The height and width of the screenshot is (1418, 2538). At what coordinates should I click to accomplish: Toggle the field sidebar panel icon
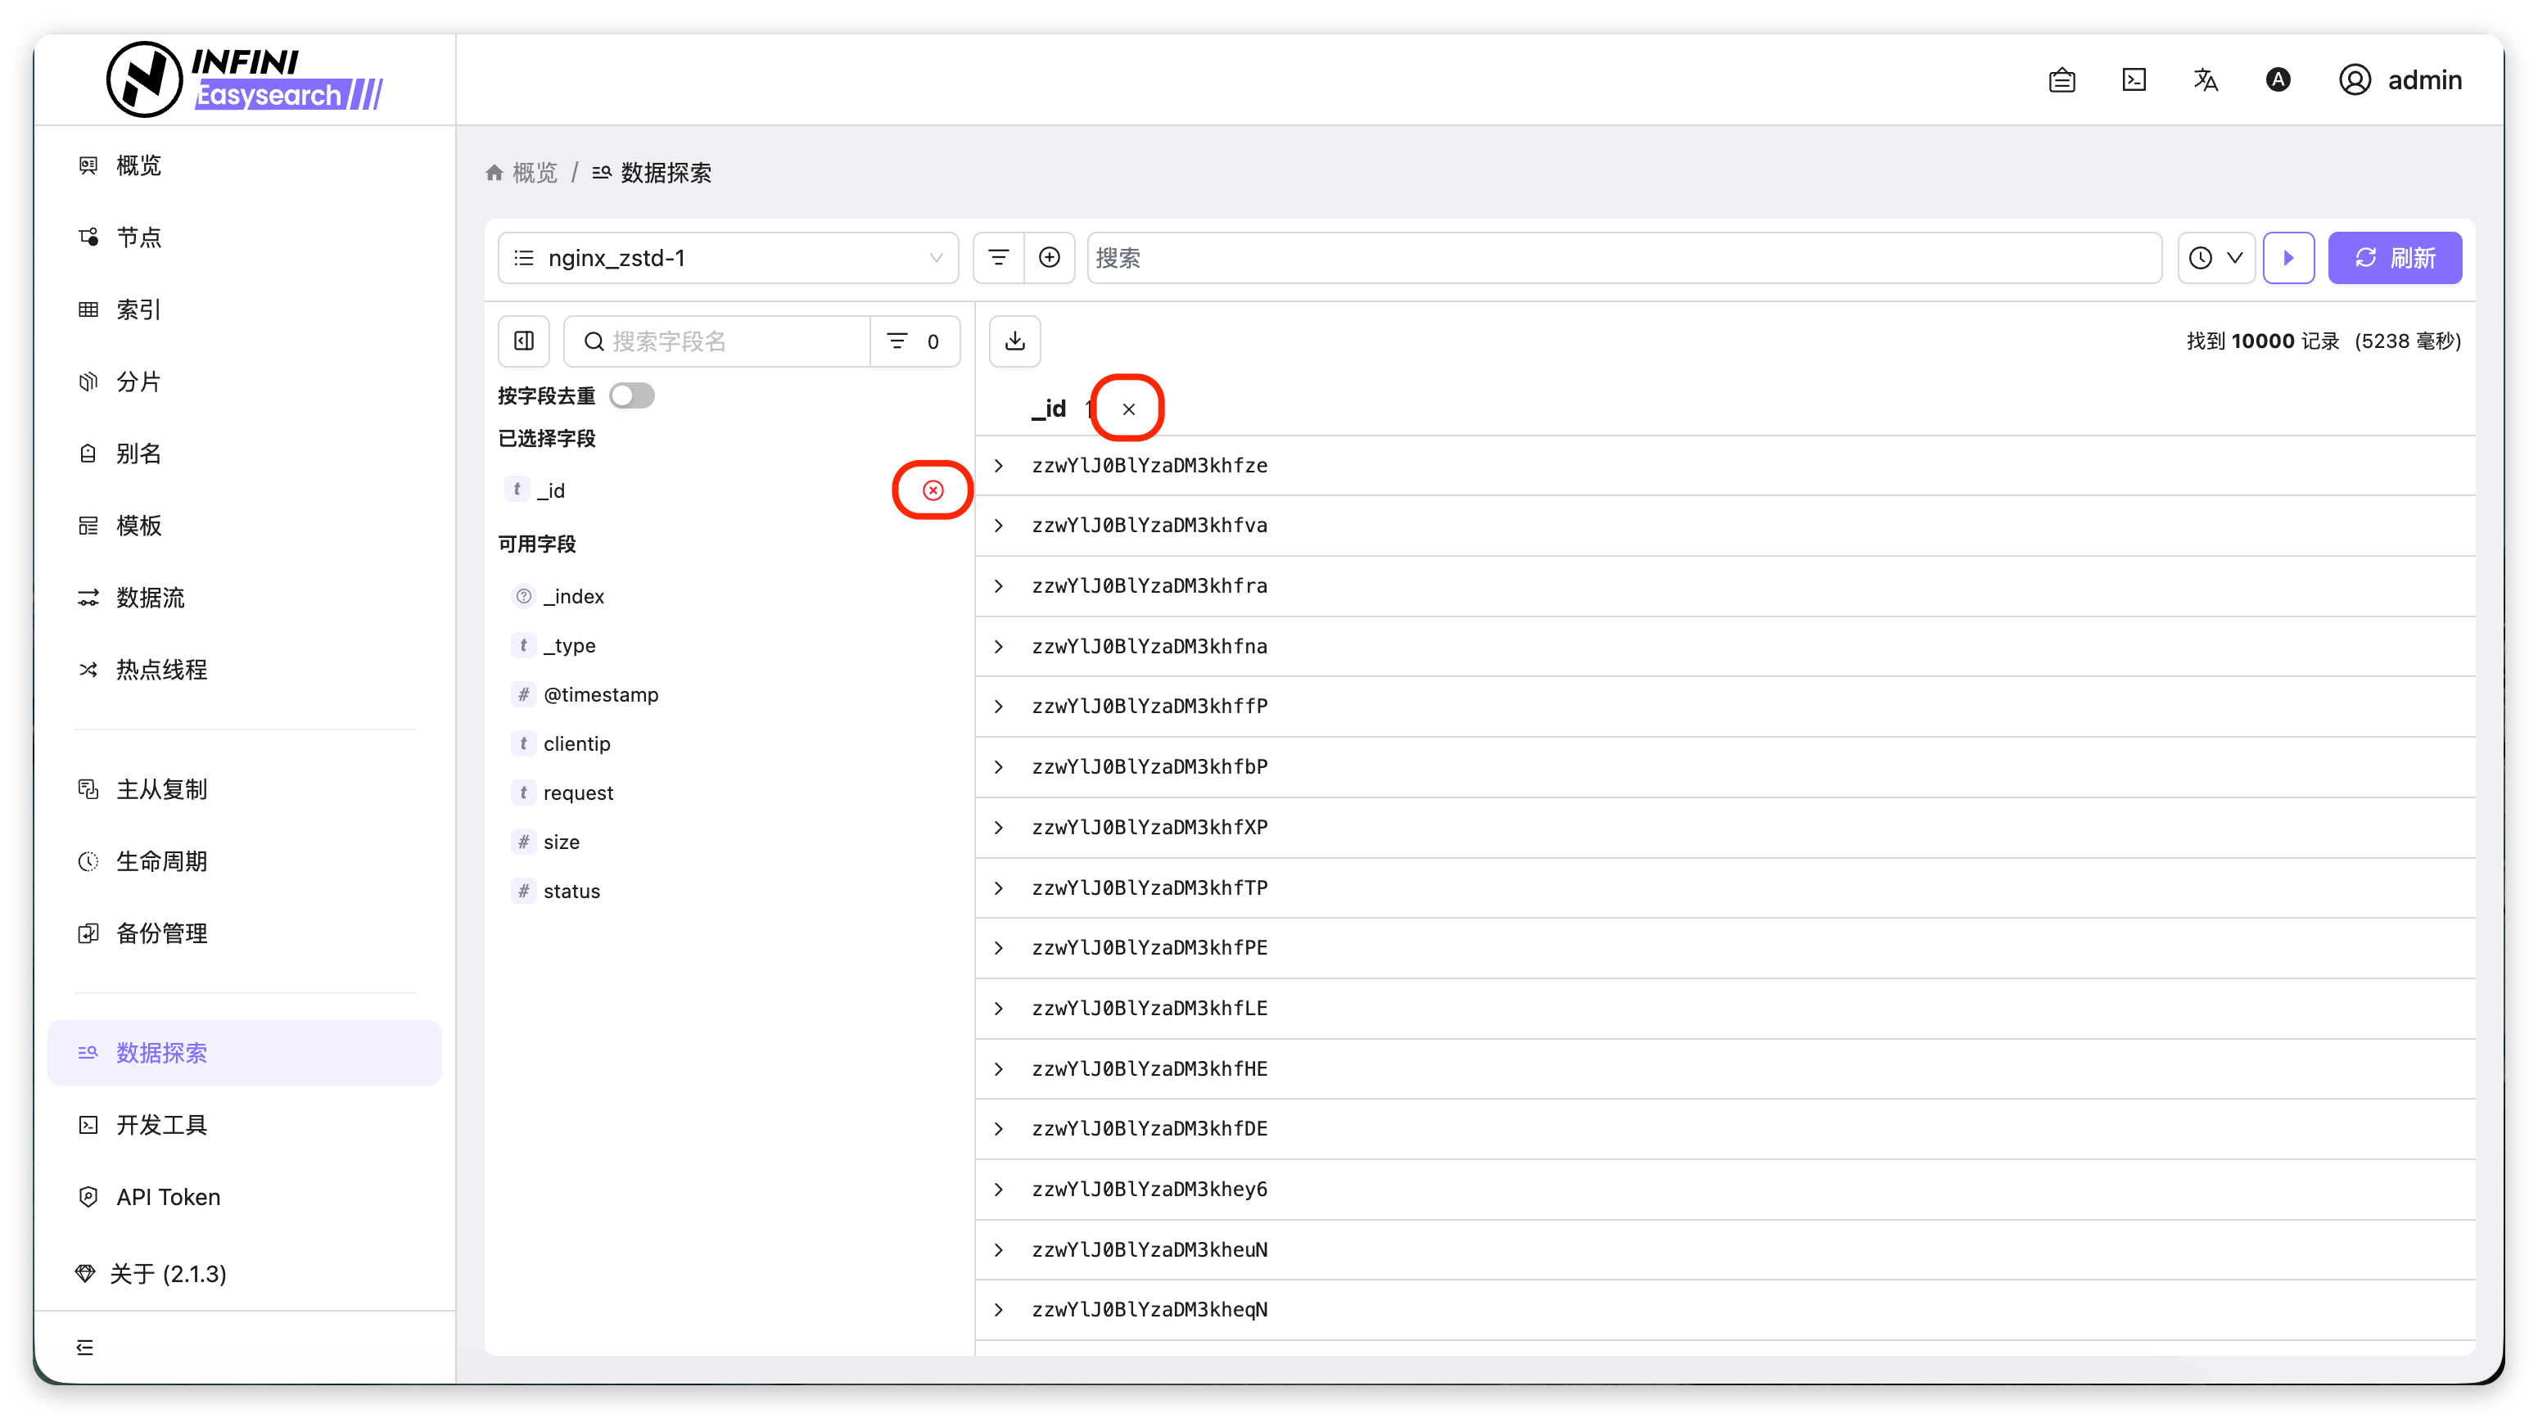click(524, 341)
